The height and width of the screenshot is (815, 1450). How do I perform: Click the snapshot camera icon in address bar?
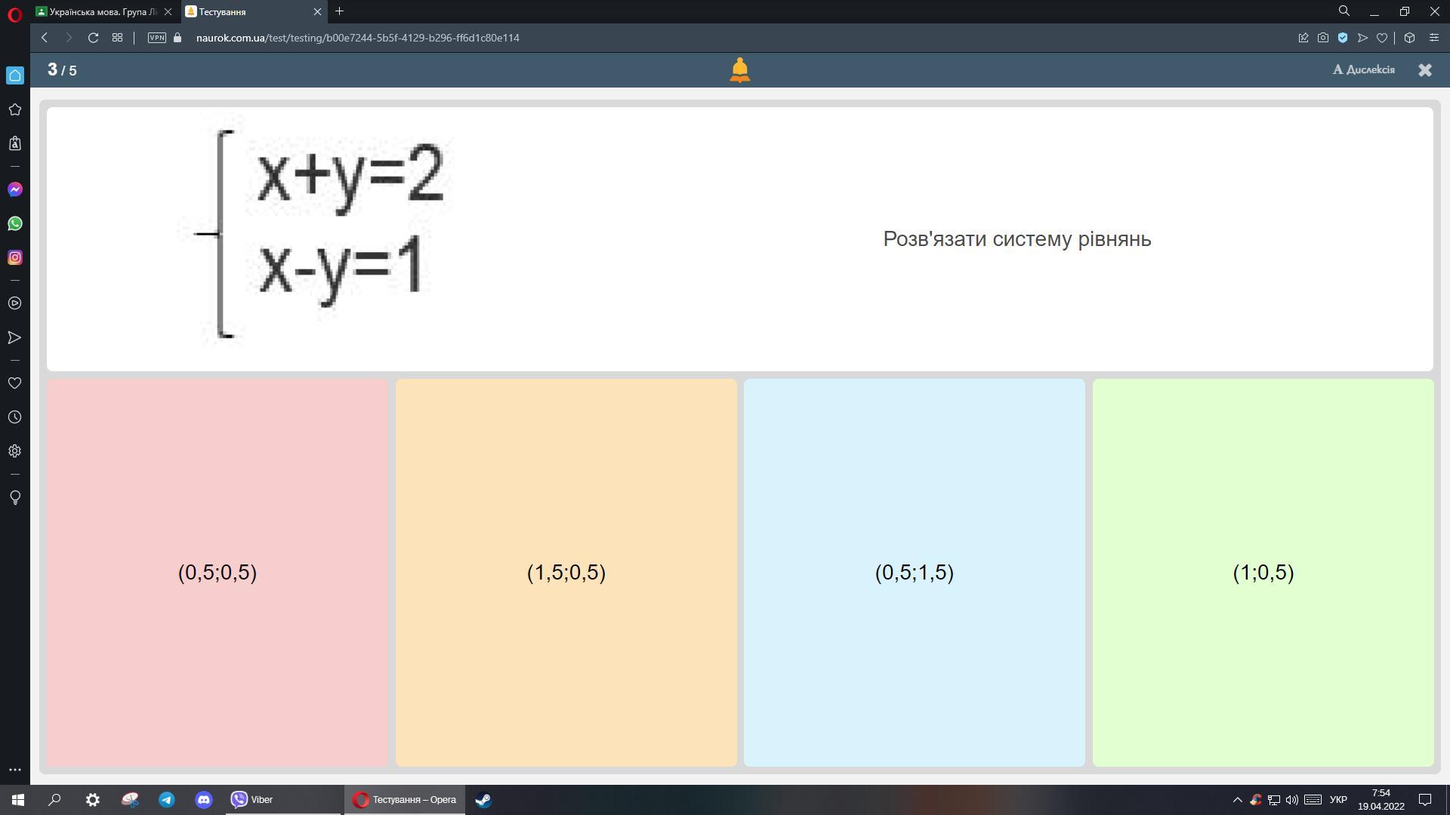(1322, 38)
